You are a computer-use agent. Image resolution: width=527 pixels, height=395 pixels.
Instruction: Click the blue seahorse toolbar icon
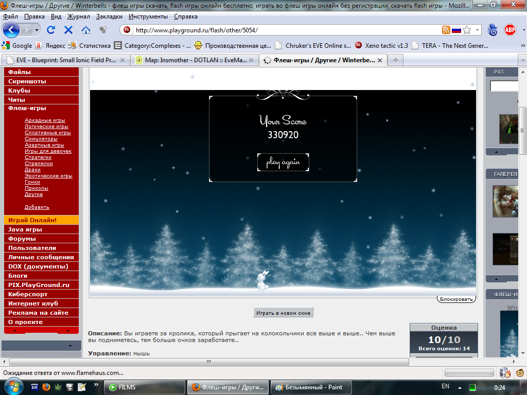tap(493, 30)
